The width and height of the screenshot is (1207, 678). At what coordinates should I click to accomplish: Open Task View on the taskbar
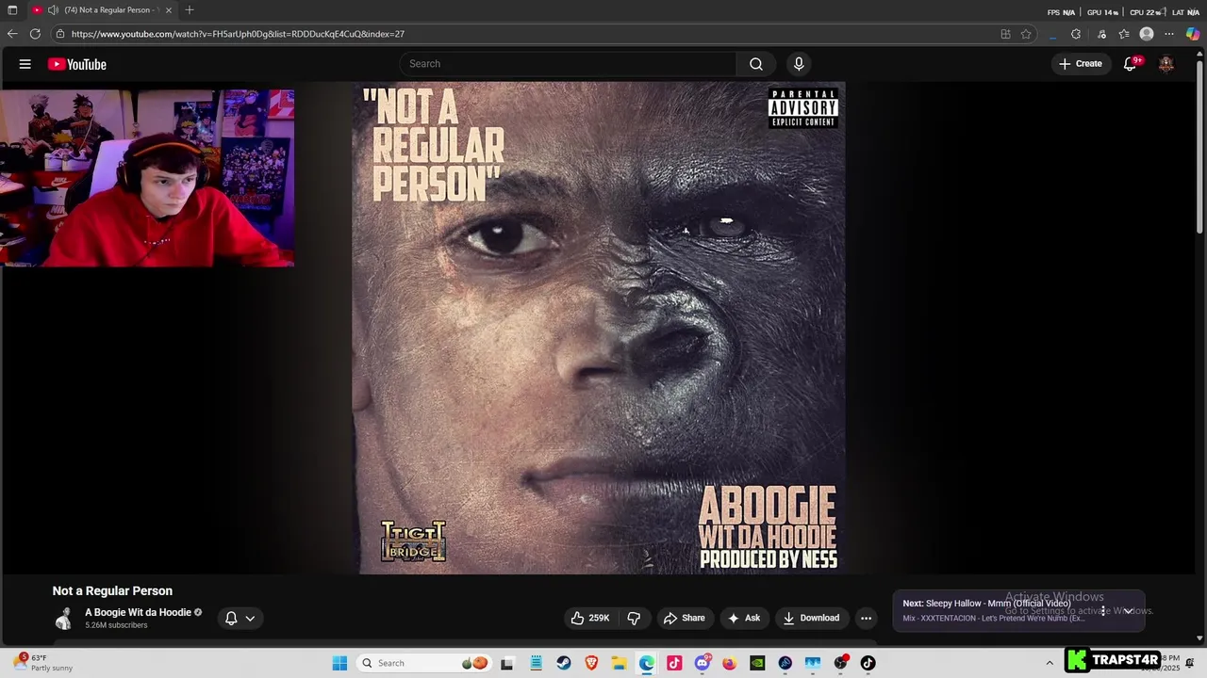tap(507, 663)
